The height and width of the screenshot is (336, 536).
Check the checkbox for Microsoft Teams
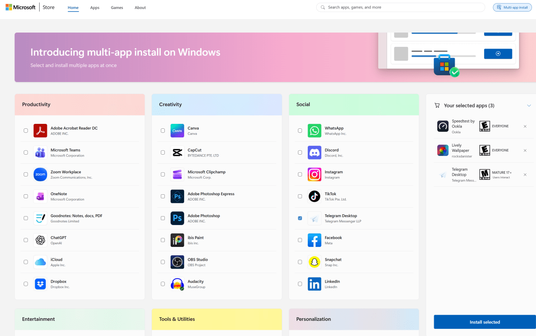[x=25, y=152]
